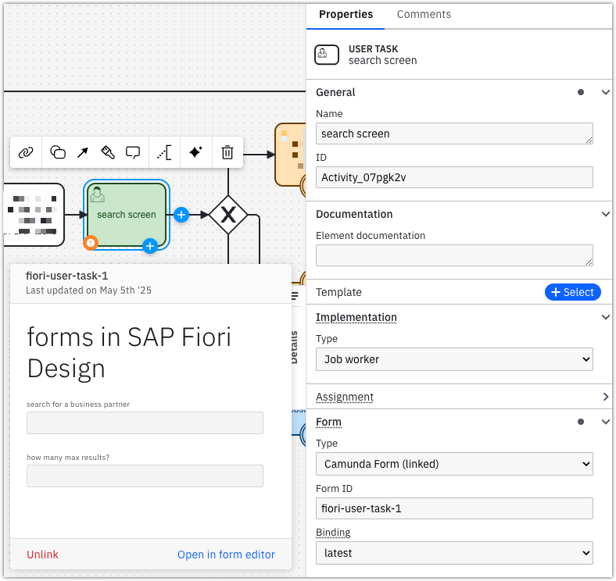Click the link icon in context pad
This screenshot has width=616, height=581.
coord(26,152)
